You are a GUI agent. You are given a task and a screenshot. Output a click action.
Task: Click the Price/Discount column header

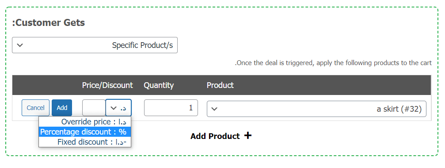(107, 85)
